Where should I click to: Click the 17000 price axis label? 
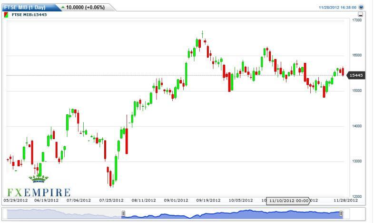[x=357, y=20]
